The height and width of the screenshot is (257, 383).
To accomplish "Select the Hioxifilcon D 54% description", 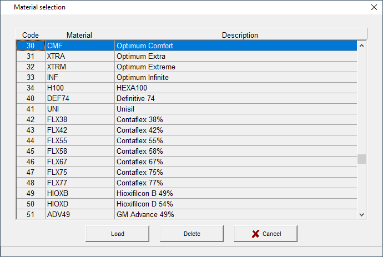I will click(x=236, y=204).
